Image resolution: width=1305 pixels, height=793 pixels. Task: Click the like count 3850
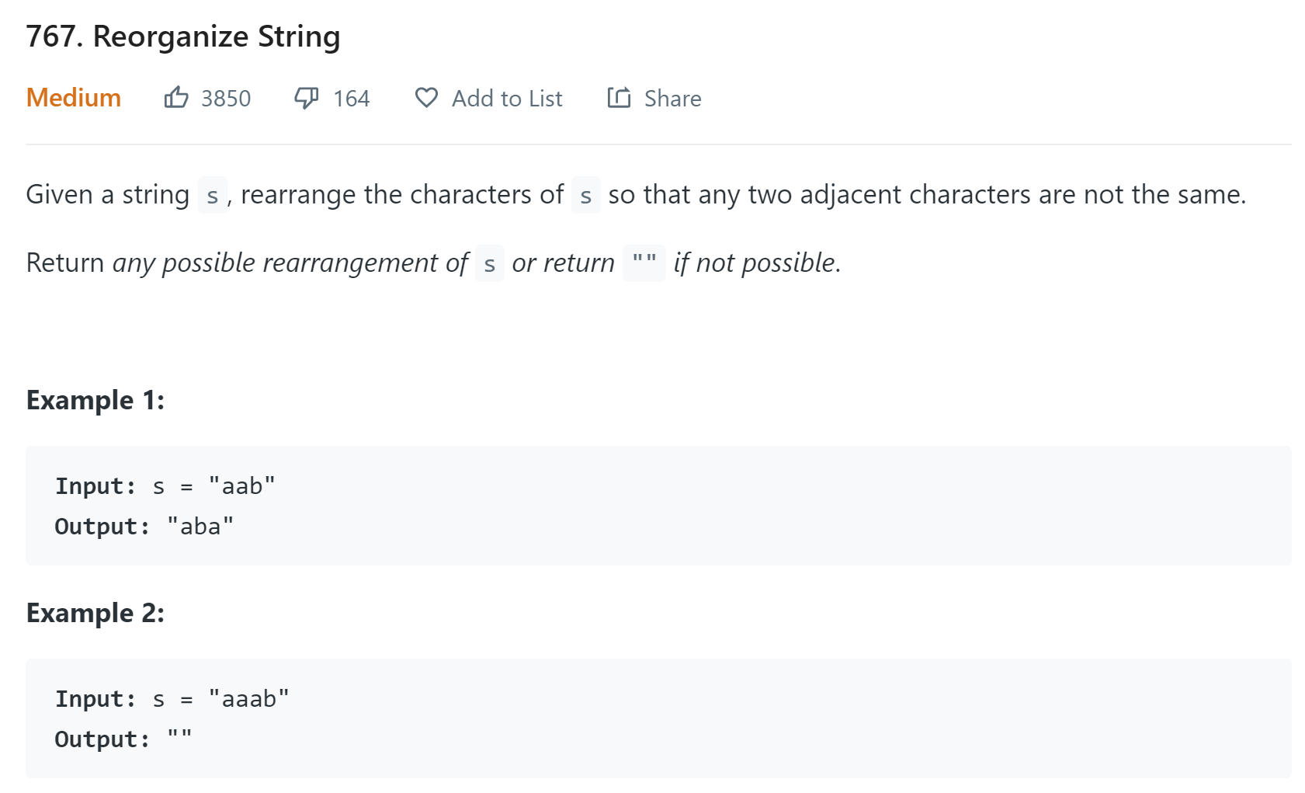pyautogui.click(x=226, y=99)
